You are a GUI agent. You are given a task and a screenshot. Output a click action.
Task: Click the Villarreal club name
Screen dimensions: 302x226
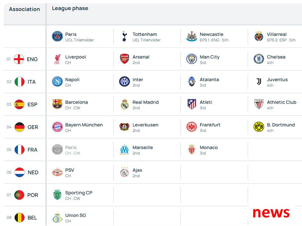[x=277, y=34]
